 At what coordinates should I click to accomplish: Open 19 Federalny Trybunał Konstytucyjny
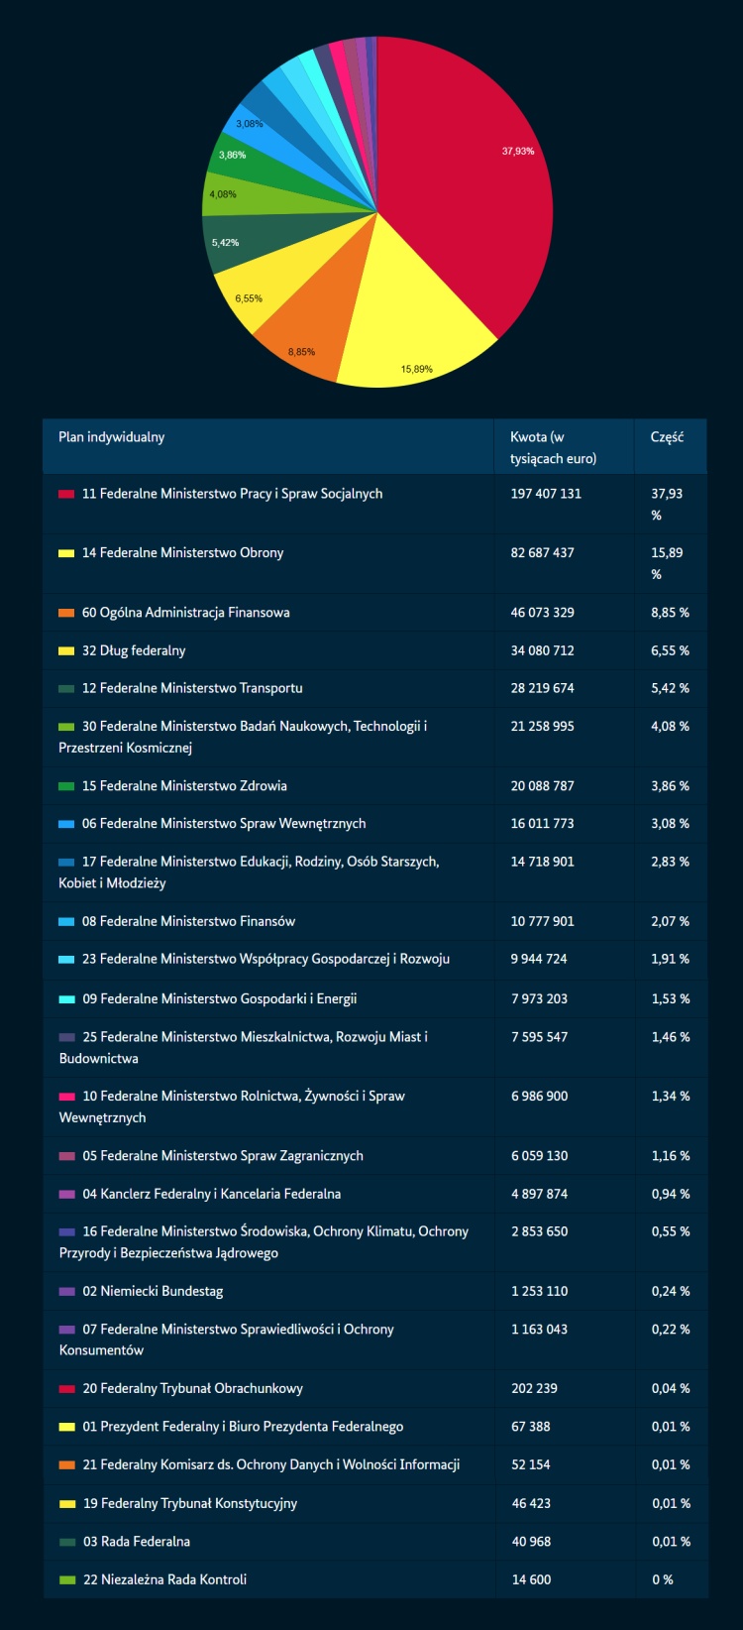point(190,1503)
